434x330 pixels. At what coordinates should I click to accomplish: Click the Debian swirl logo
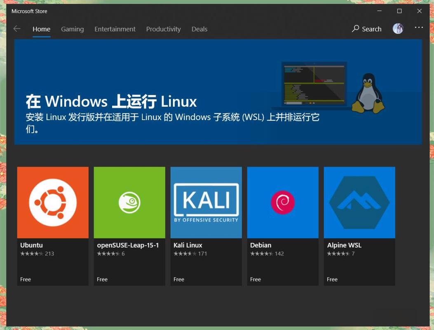point(283,202)
